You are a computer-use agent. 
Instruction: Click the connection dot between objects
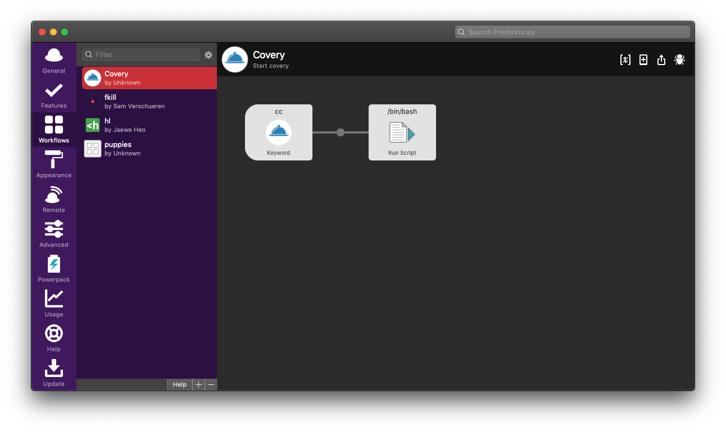341,132
